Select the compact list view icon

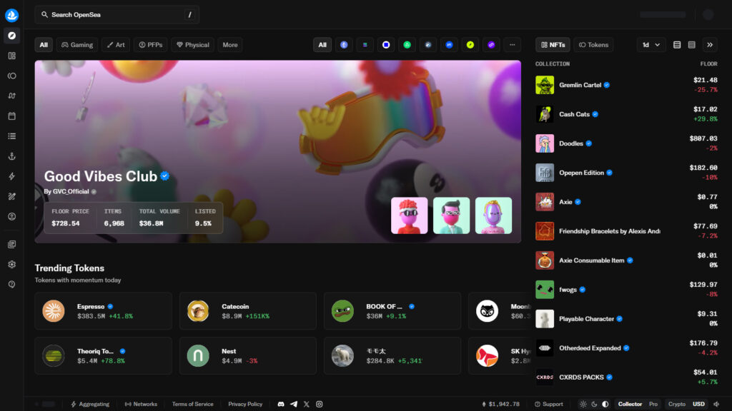pos(692,45)
